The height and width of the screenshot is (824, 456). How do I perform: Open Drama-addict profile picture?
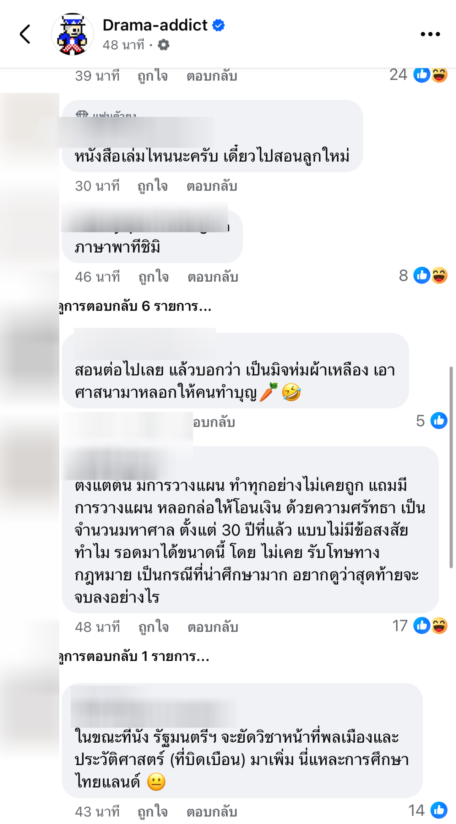click(x=73, y=34)
